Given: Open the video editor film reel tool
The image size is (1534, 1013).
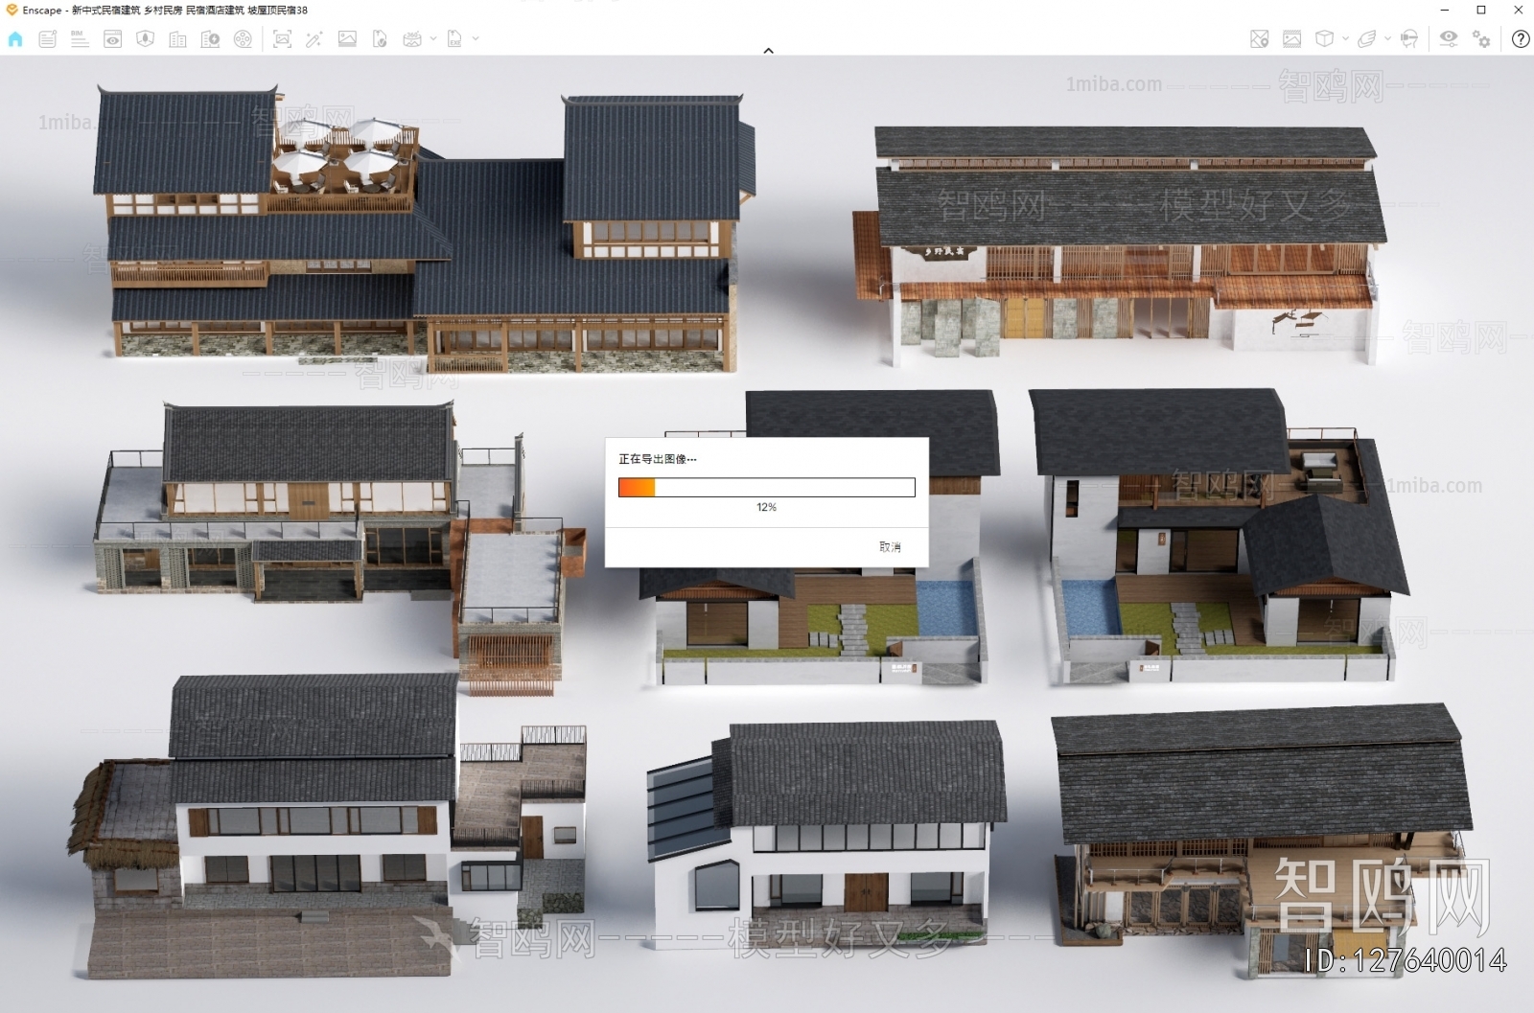Looking at the screenshot, I should [x=243, y=39].
